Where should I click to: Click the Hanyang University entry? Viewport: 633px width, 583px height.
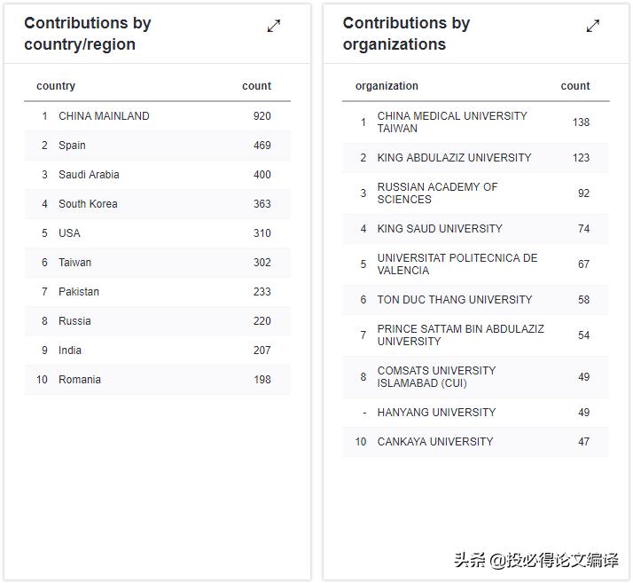436,413
